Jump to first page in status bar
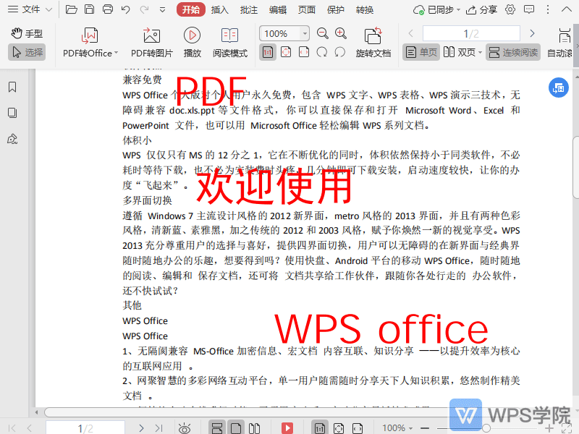 [x=12, y=428]
